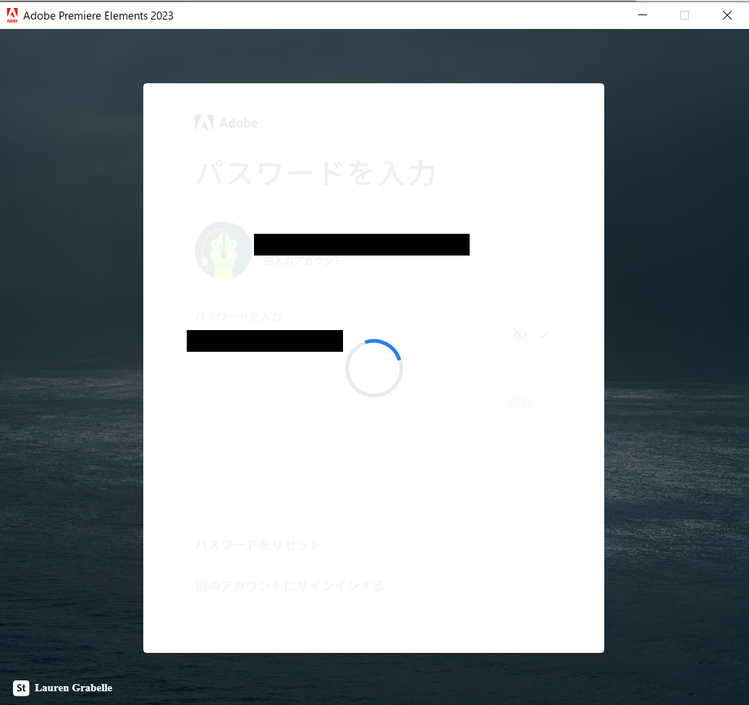Click the Adobe app icon in the title bar
Screen dimensions: 749x705
[x=12, y=15]
